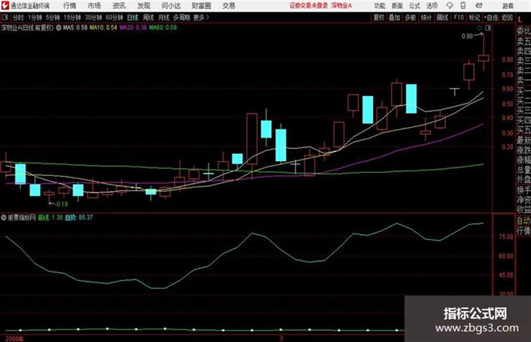This screenshot has width=531, height=342.
Task: Open the round dropdown beside 深物业A title
Action: (x=58, y=28)
